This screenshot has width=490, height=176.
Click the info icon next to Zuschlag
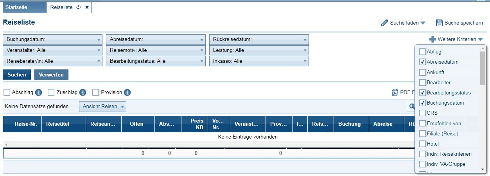(x=83, y=92)
